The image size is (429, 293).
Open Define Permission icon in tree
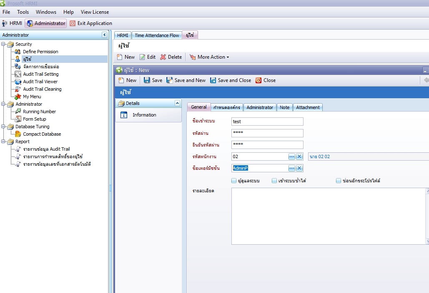coord(18,52)
